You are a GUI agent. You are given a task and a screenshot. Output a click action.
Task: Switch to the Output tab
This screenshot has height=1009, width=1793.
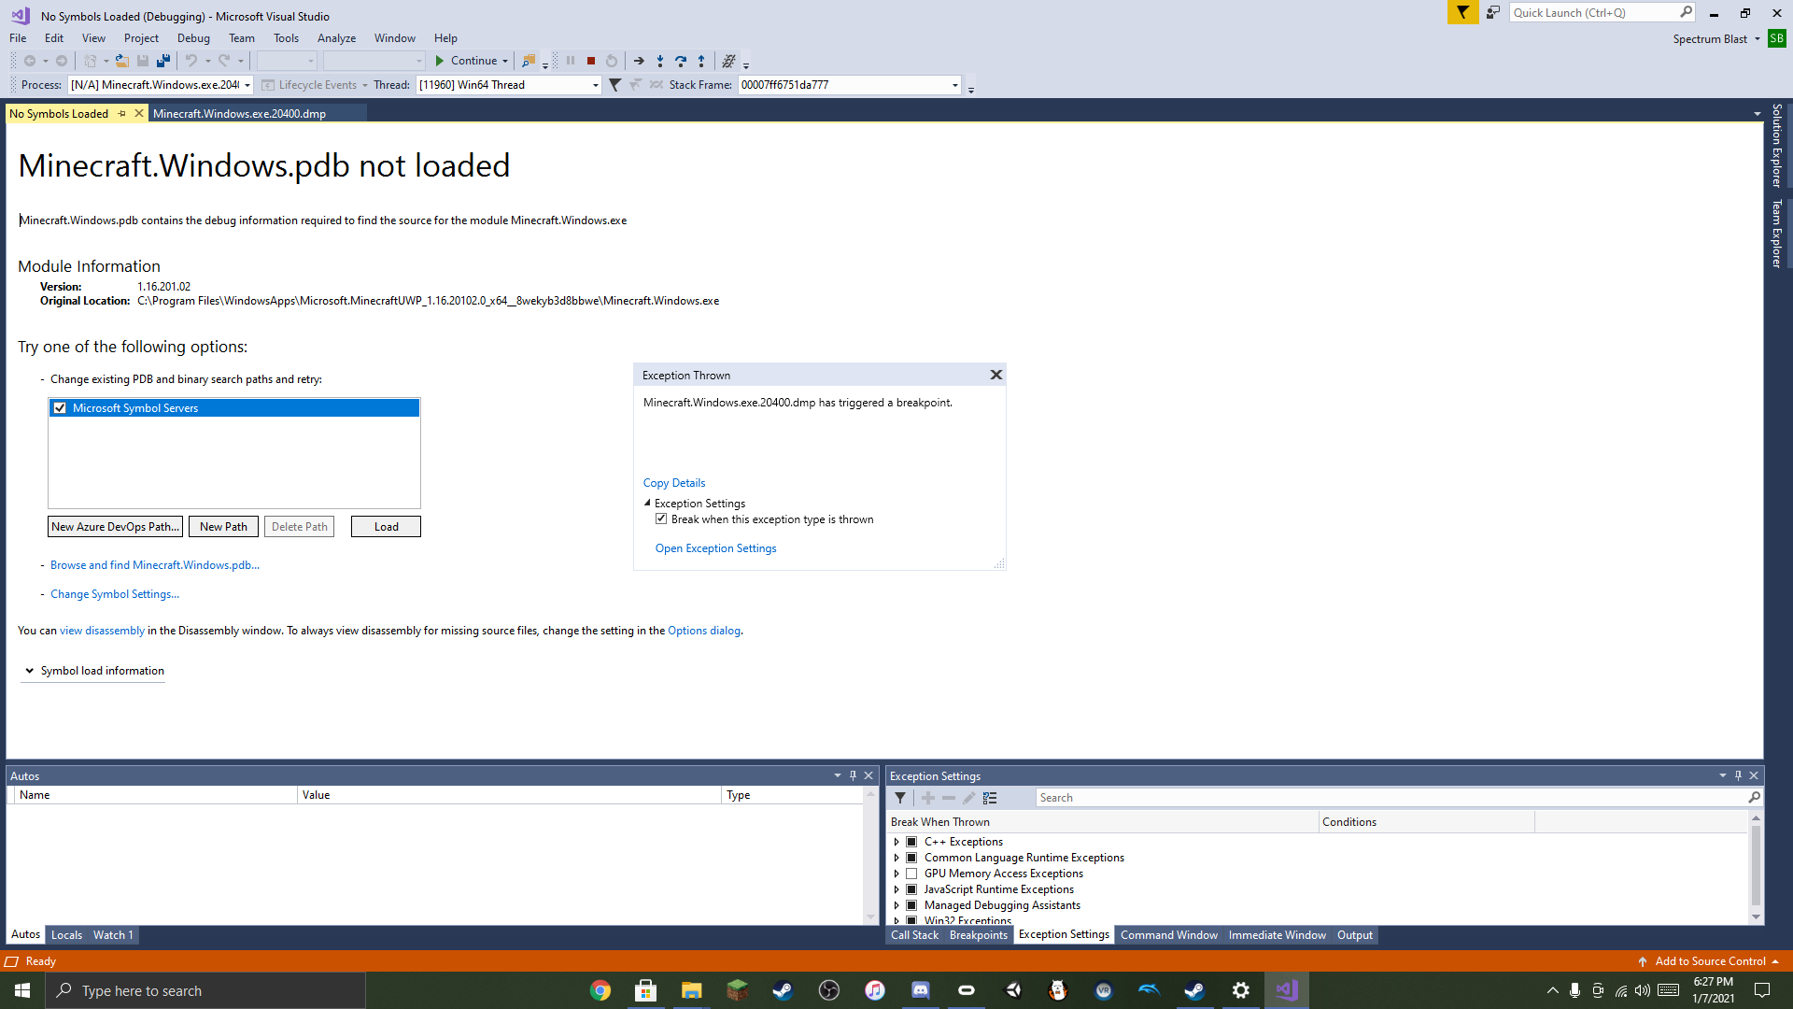(x=1355, y=935)
